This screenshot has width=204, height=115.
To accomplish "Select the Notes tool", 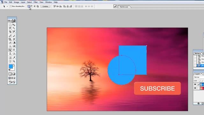I will click(x=10, y=57).
